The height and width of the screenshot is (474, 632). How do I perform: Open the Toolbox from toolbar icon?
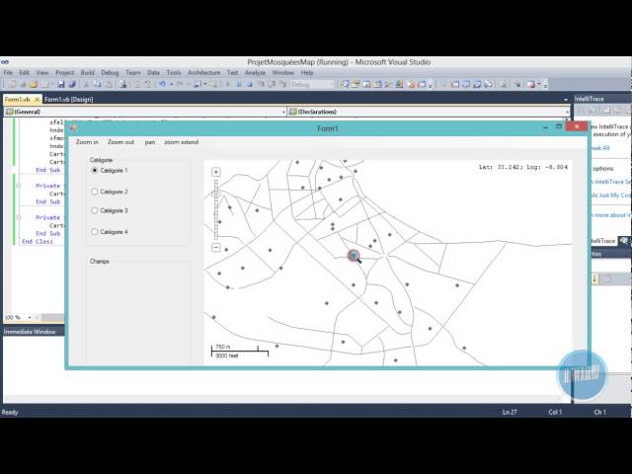click(x=388, y=84)
